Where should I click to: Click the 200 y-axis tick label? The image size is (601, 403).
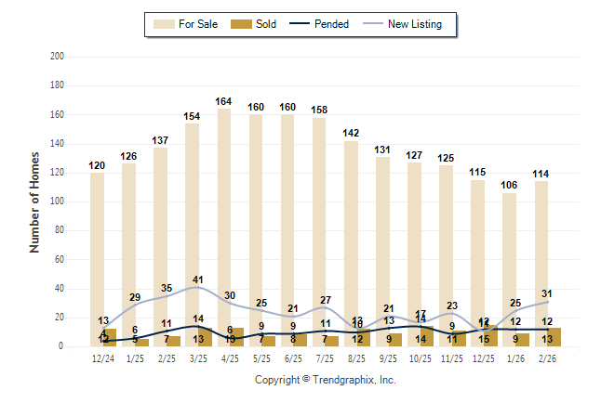click(x=58, y=57)
